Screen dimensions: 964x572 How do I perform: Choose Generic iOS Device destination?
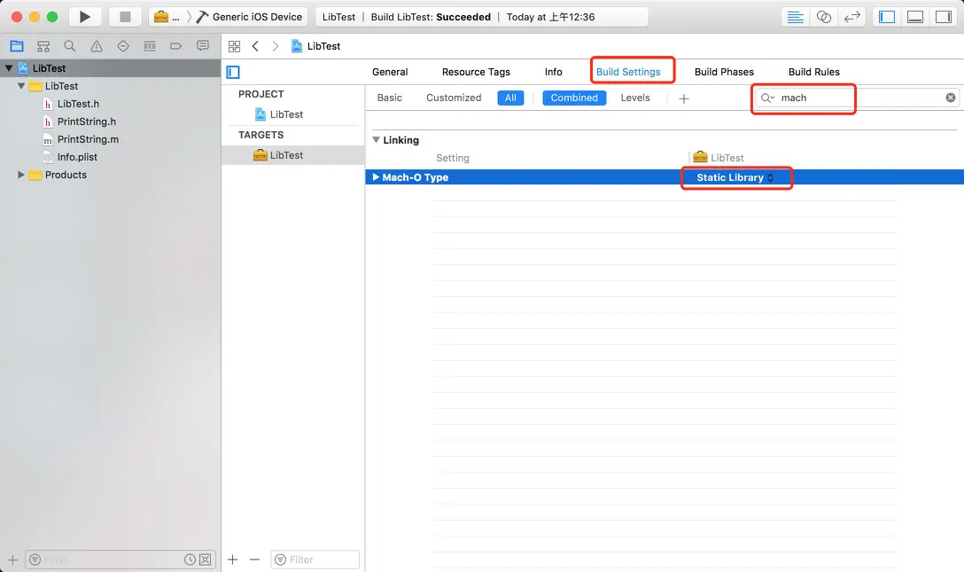(250, 17)
